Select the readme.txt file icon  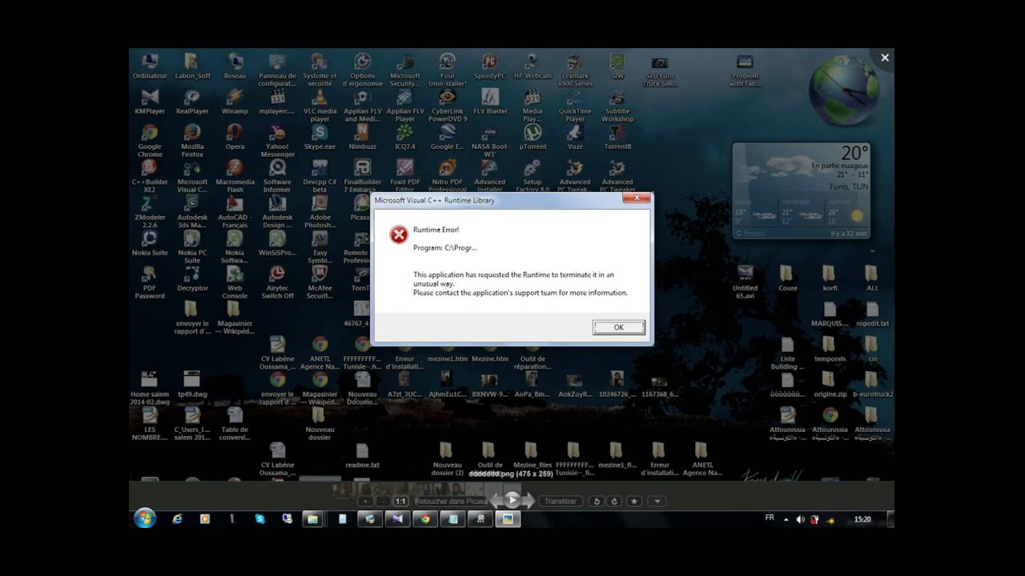pos(362,456)
